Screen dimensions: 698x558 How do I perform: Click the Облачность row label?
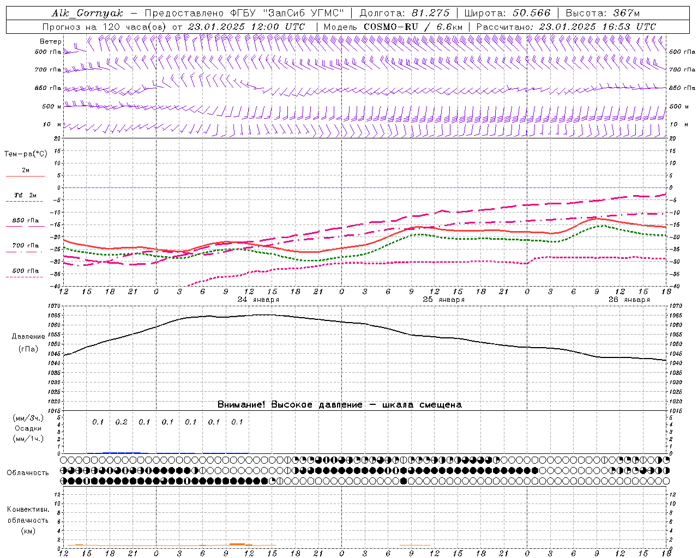(x=28, y=473)
